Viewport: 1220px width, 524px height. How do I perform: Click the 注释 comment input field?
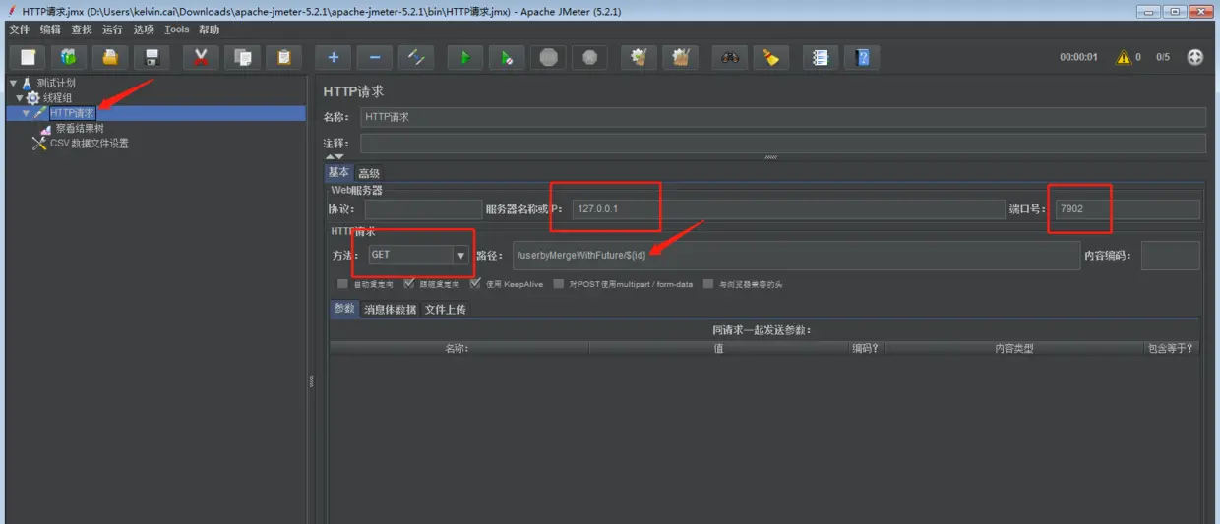[x=783, y=144]
